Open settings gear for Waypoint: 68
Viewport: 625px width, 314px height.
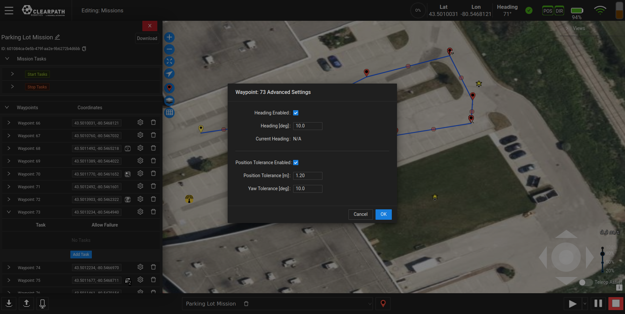click(140, 148)
